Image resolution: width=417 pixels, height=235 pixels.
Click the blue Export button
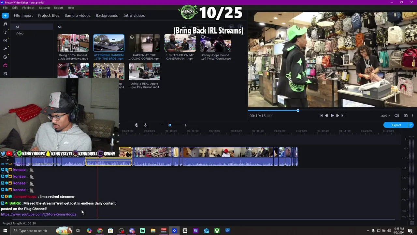[396, 125]
